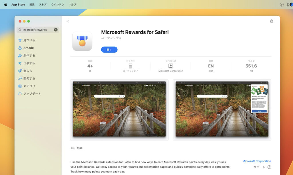The width and height of the screenshot is (293, 175).
Task: Click the developer icon under デベロッパ
Action: point(171,66)
